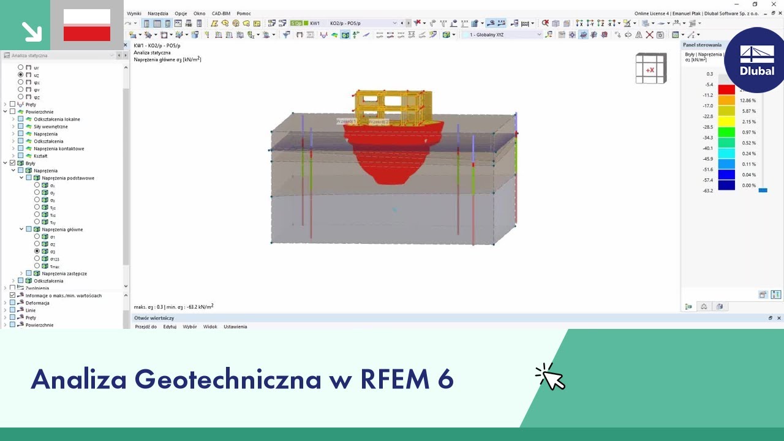Go to next load case arrow
Image resolution: width=784 pixels, height=441 pixels.
[409, 23]
